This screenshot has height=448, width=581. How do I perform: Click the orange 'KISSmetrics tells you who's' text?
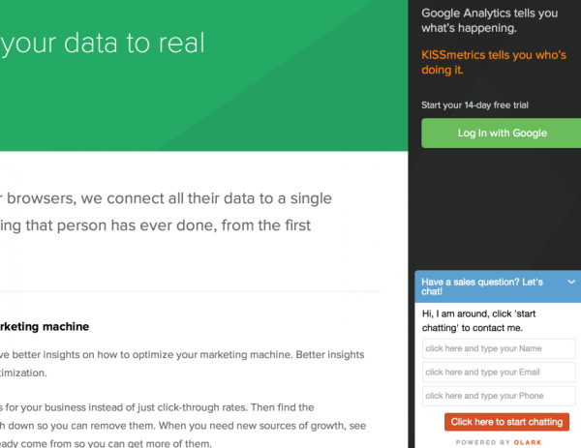coord(494,62)
